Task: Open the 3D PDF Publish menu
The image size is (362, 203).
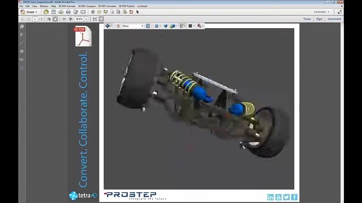Action: point(127,6)
